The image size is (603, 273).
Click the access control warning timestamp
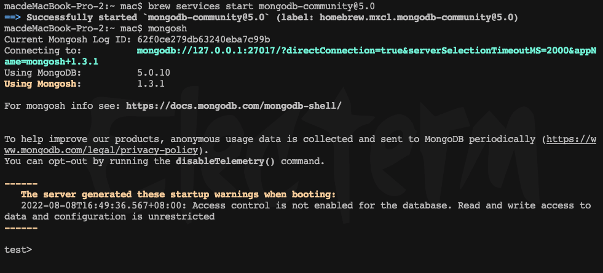(x=103, y=205)
